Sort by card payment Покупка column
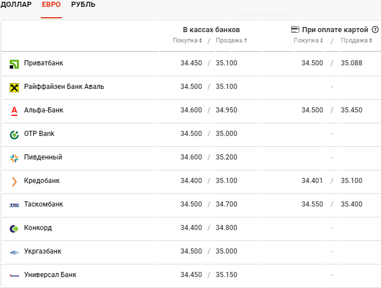The image size is (381, 288). click(x=308, y=40)
